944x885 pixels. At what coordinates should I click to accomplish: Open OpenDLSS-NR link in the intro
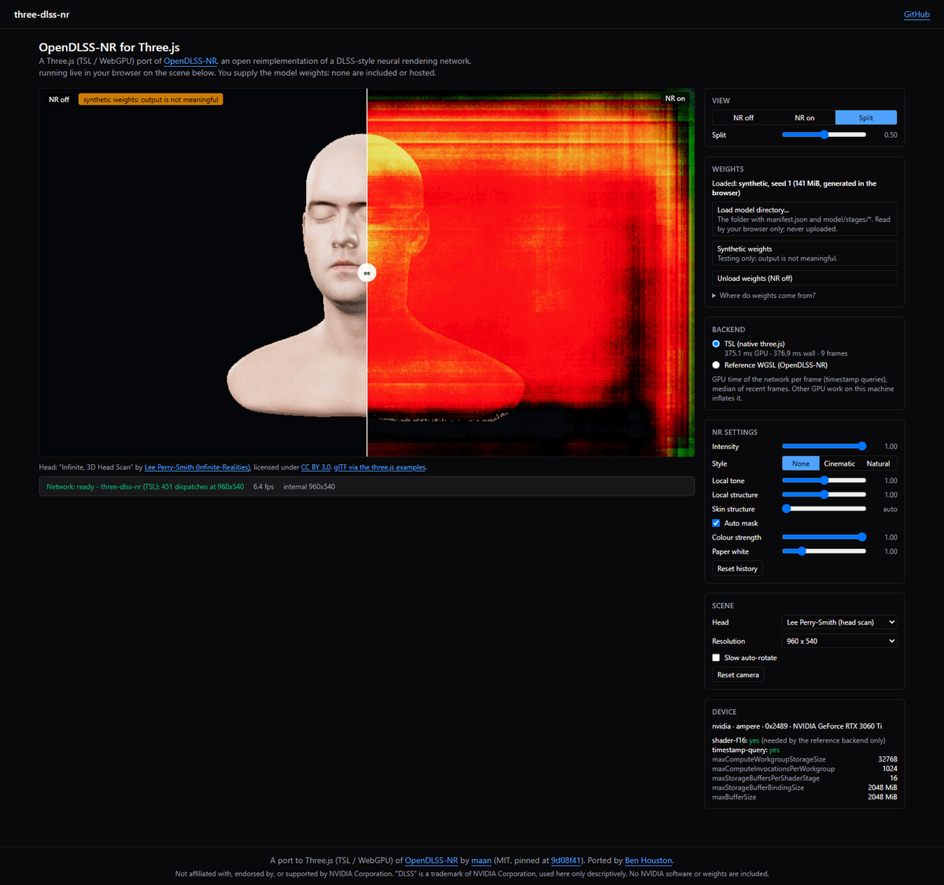pyautogui.click(x=190, y=61)
